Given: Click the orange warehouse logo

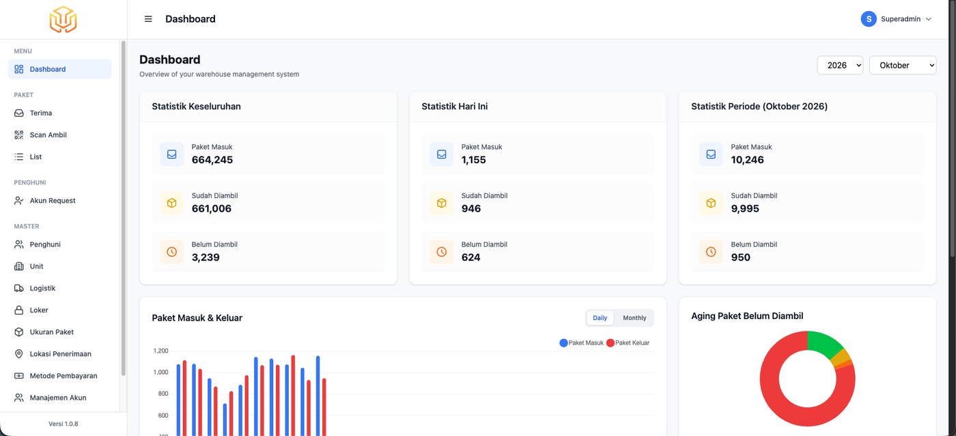Looking at the screenshot, I should coord(63,19).
